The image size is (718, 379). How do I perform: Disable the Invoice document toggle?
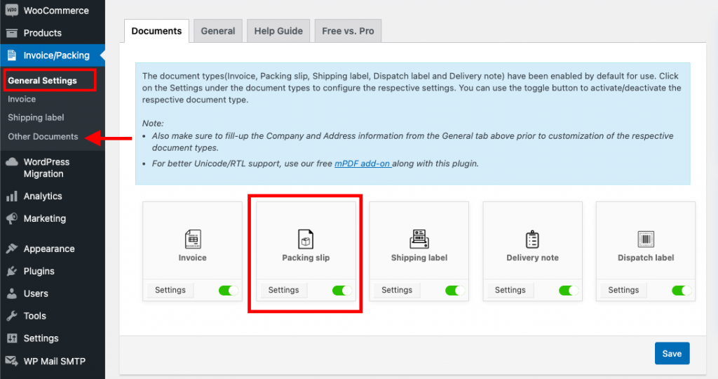click(x=228, y=290)
